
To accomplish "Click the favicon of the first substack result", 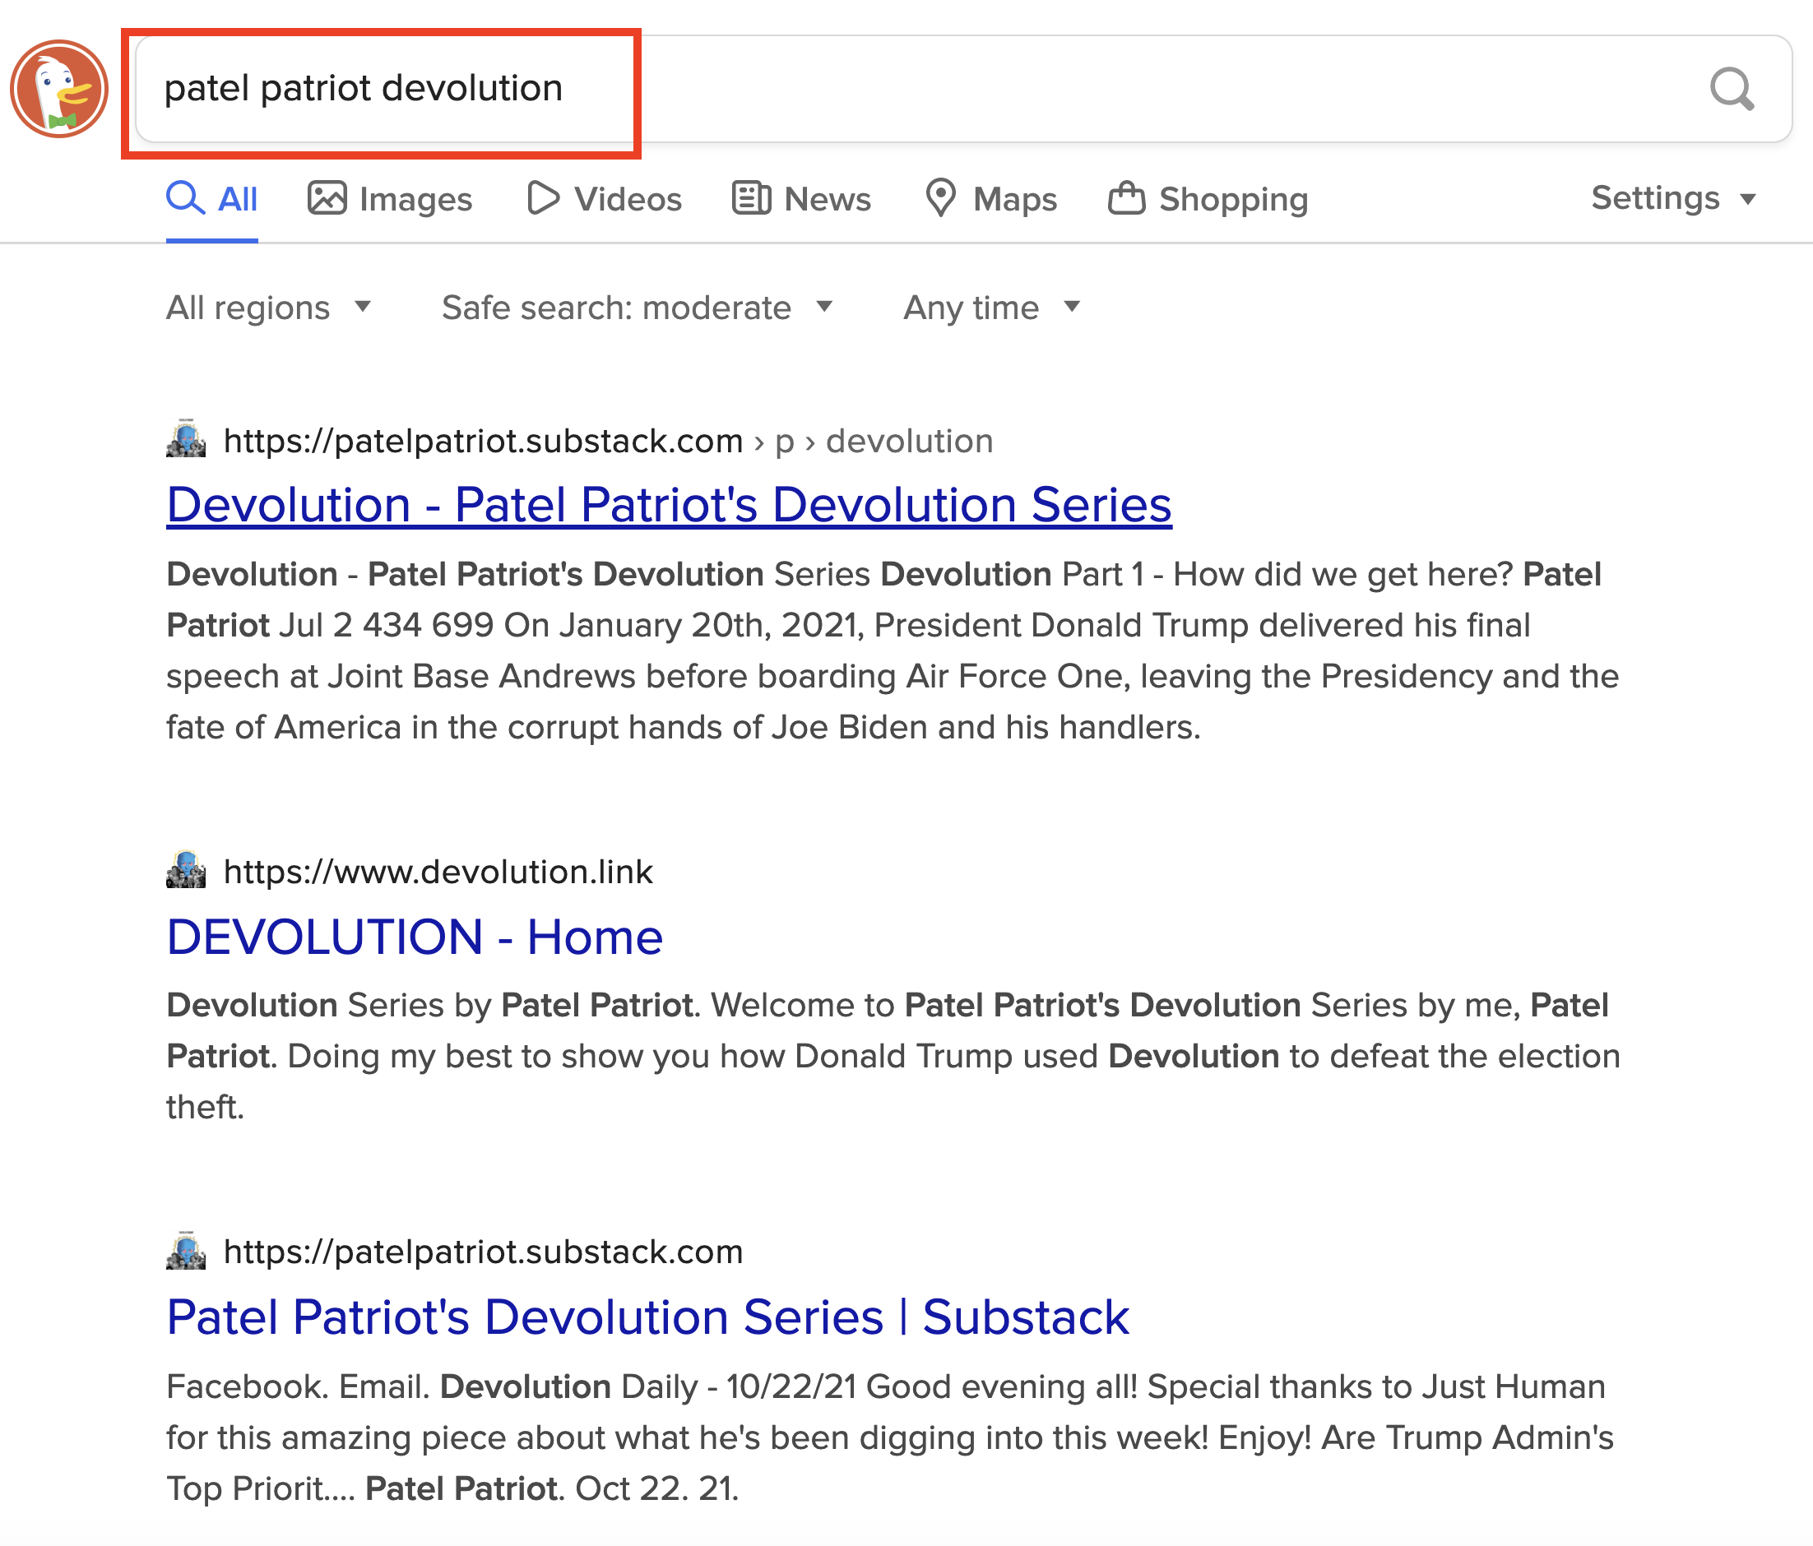I will (x=186, y=439).
